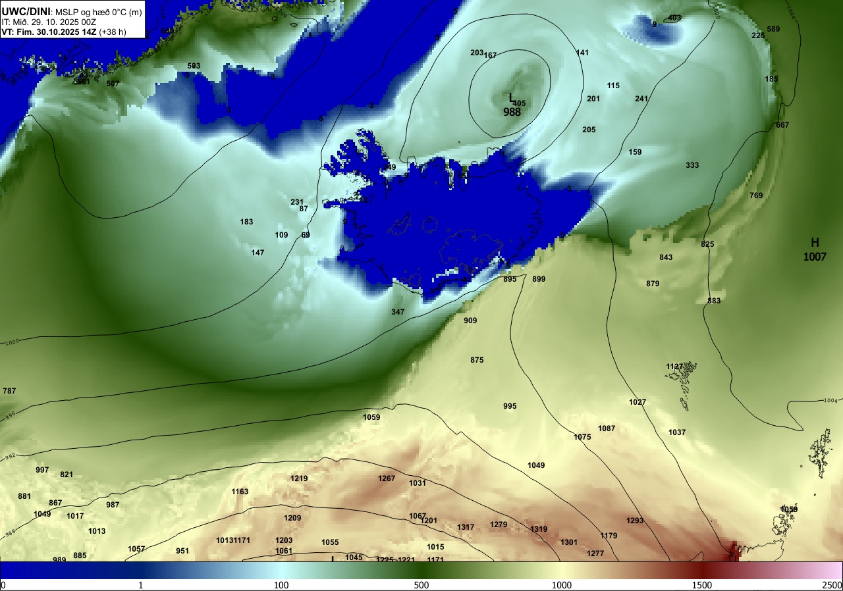Click the colorbar tick label 2500
Viewport: 843px width, 591px height.
[831, 585]
